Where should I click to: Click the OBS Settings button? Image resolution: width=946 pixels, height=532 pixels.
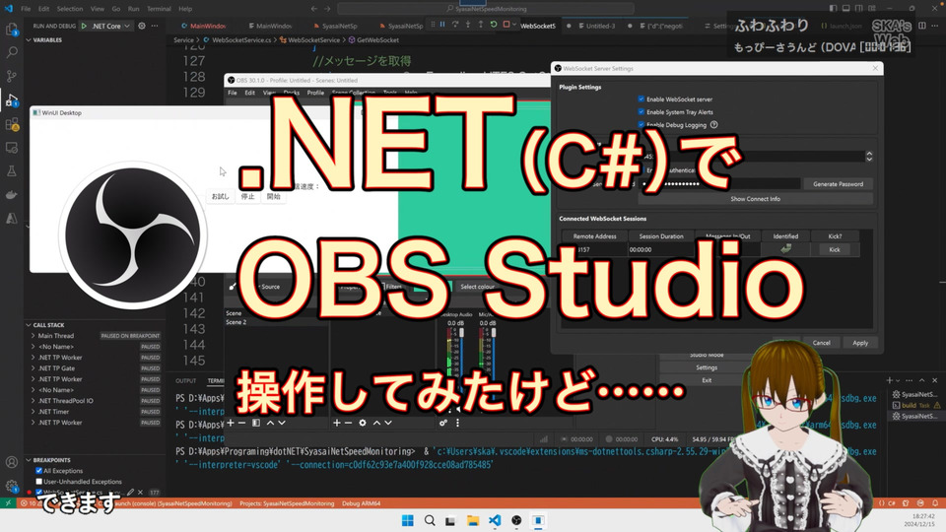pyautogui.click(x=707, y=367)
